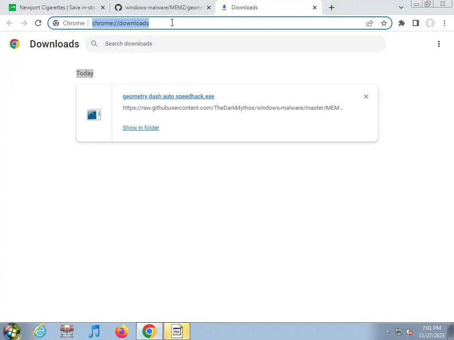The image size is (454, 340).
Task: Close the Newport Cigarettes tab
Action: [x=103, y=8]
